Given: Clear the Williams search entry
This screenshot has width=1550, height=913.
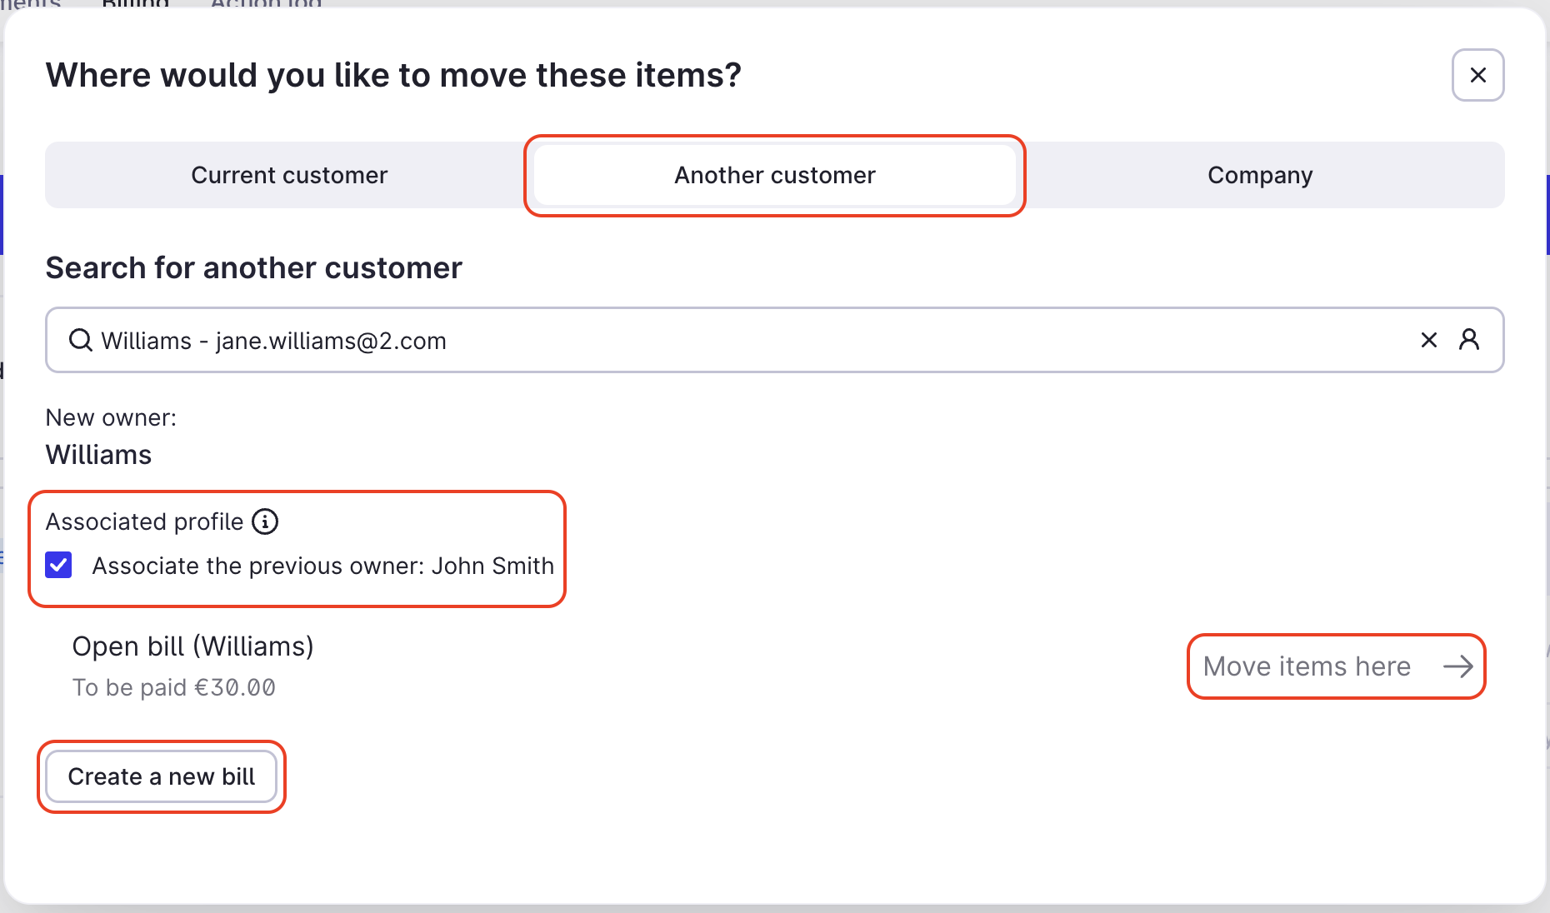Looking at the screenshot, I should coord(1429,340).
